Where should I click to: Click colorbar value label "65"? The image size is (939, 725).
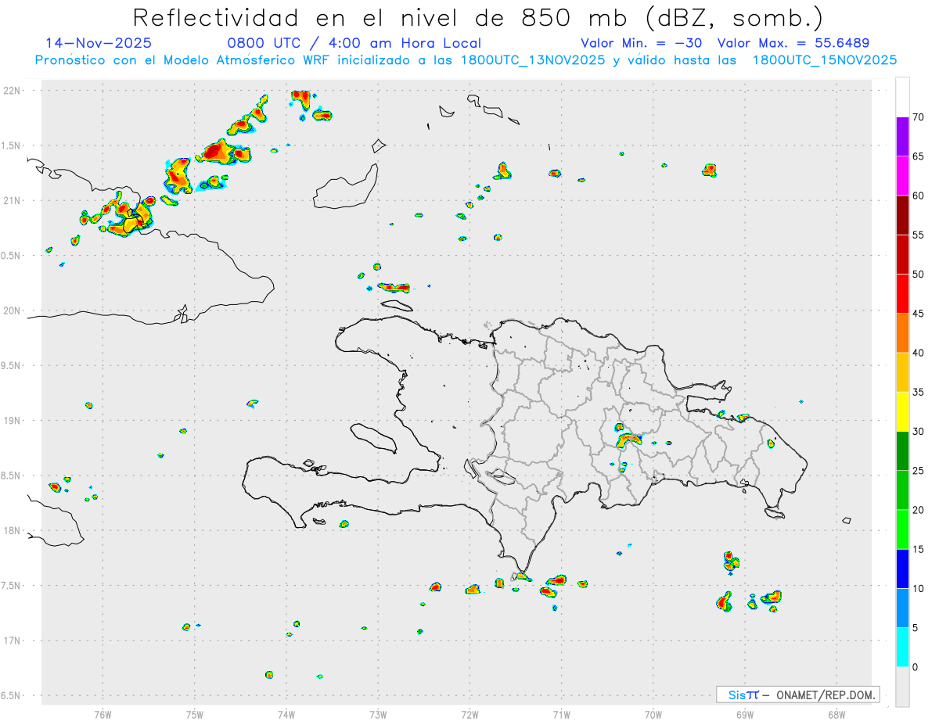pos(919,156)
